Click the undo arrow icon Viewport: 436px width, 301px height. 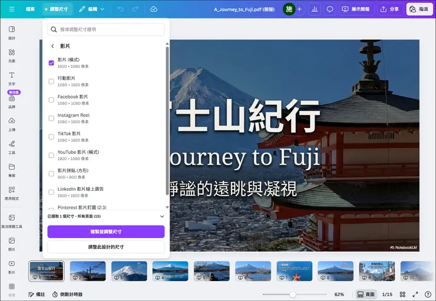click(x=120, y=9)
